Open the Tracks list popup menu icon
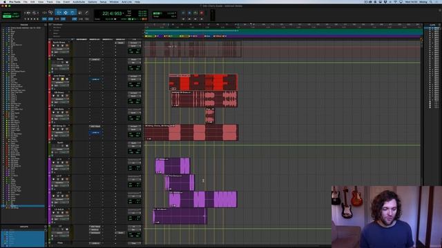This screenshot has width=442, height=248. point(46,25)
